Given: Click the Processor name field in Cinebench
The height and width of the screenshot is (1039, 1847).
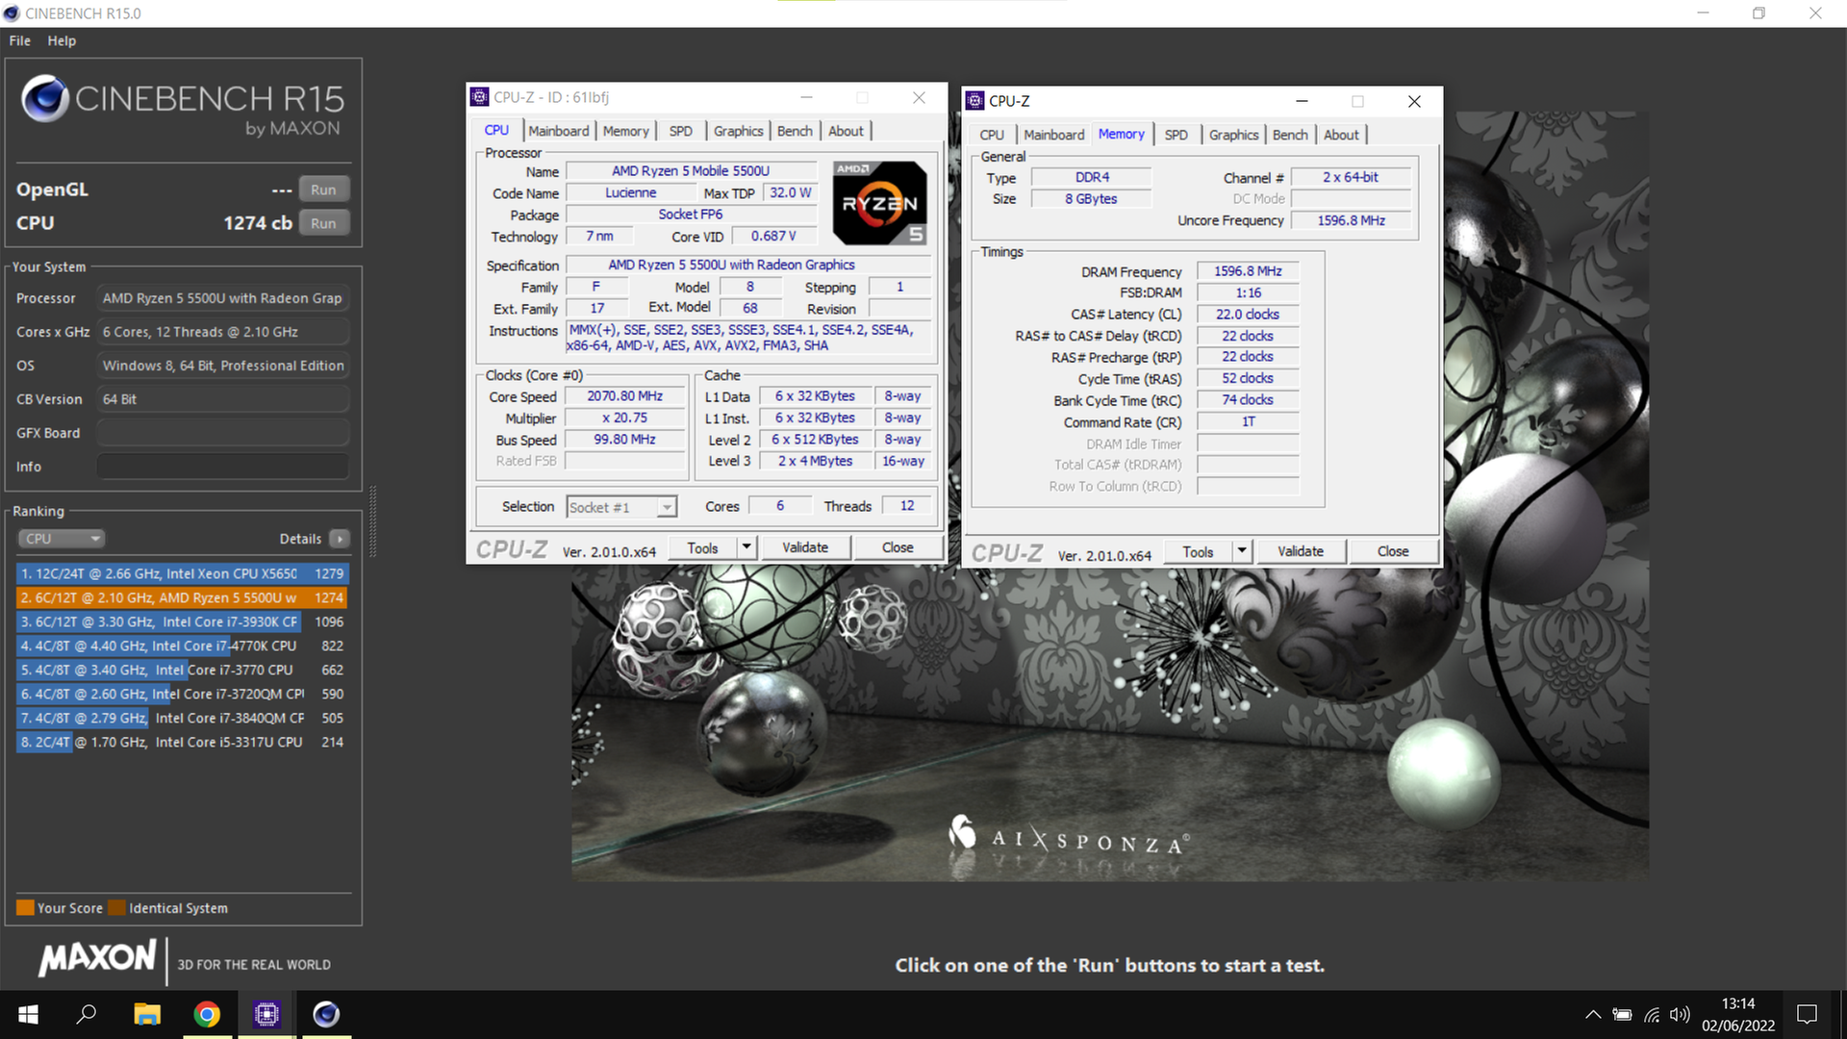Looking at the screenshot, I should click(222, 298).
